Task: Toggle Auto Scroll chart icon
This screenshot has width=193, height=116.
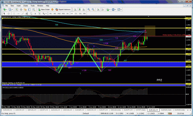Action: [x=98, y=10]
